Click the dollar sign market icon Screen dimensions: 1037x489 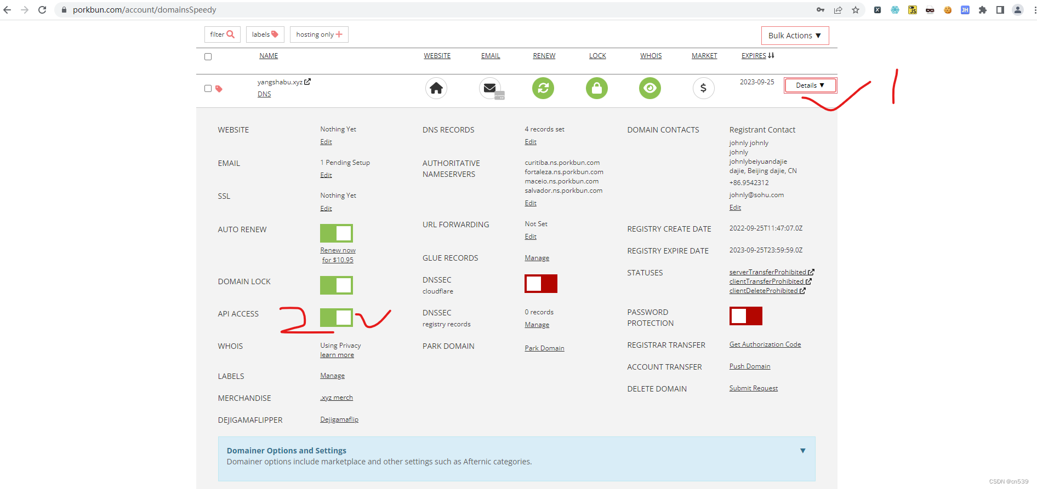pos(703,88)
